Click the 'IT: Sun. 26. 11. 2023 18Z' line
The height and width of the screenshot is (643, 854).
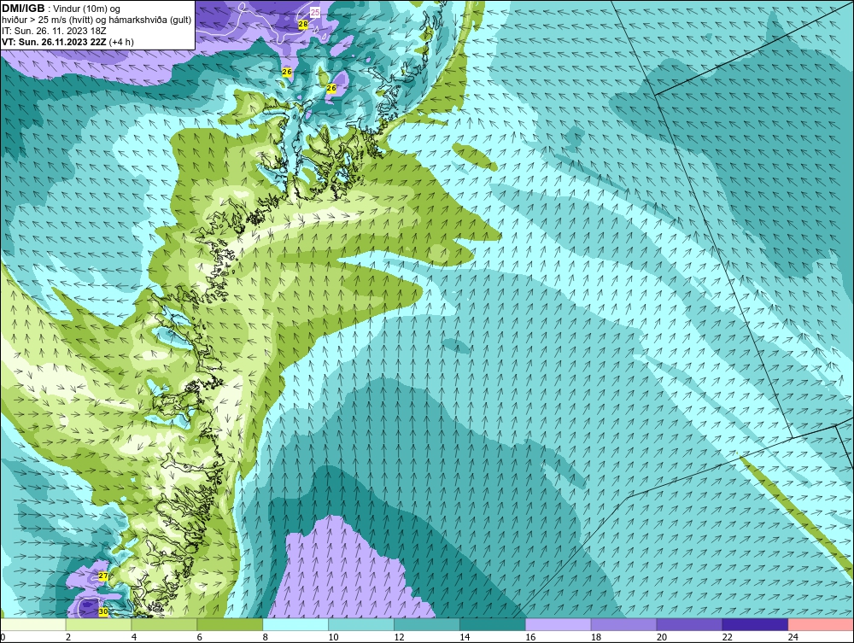coord(53,31)
